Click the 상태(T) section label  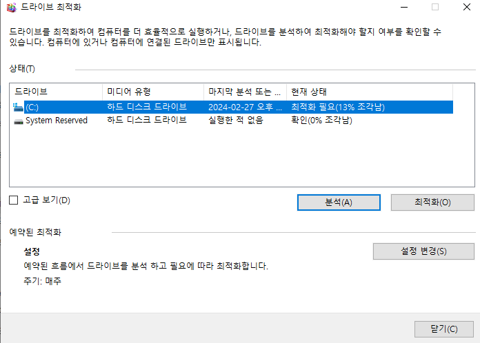coord(22,68)
